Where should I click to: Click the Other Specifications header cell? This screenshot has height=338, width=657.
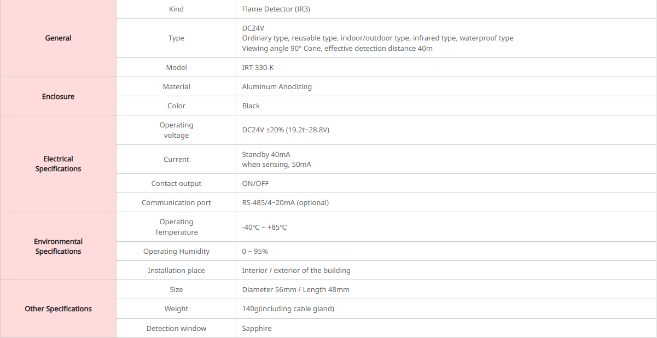tap(58, 309)
